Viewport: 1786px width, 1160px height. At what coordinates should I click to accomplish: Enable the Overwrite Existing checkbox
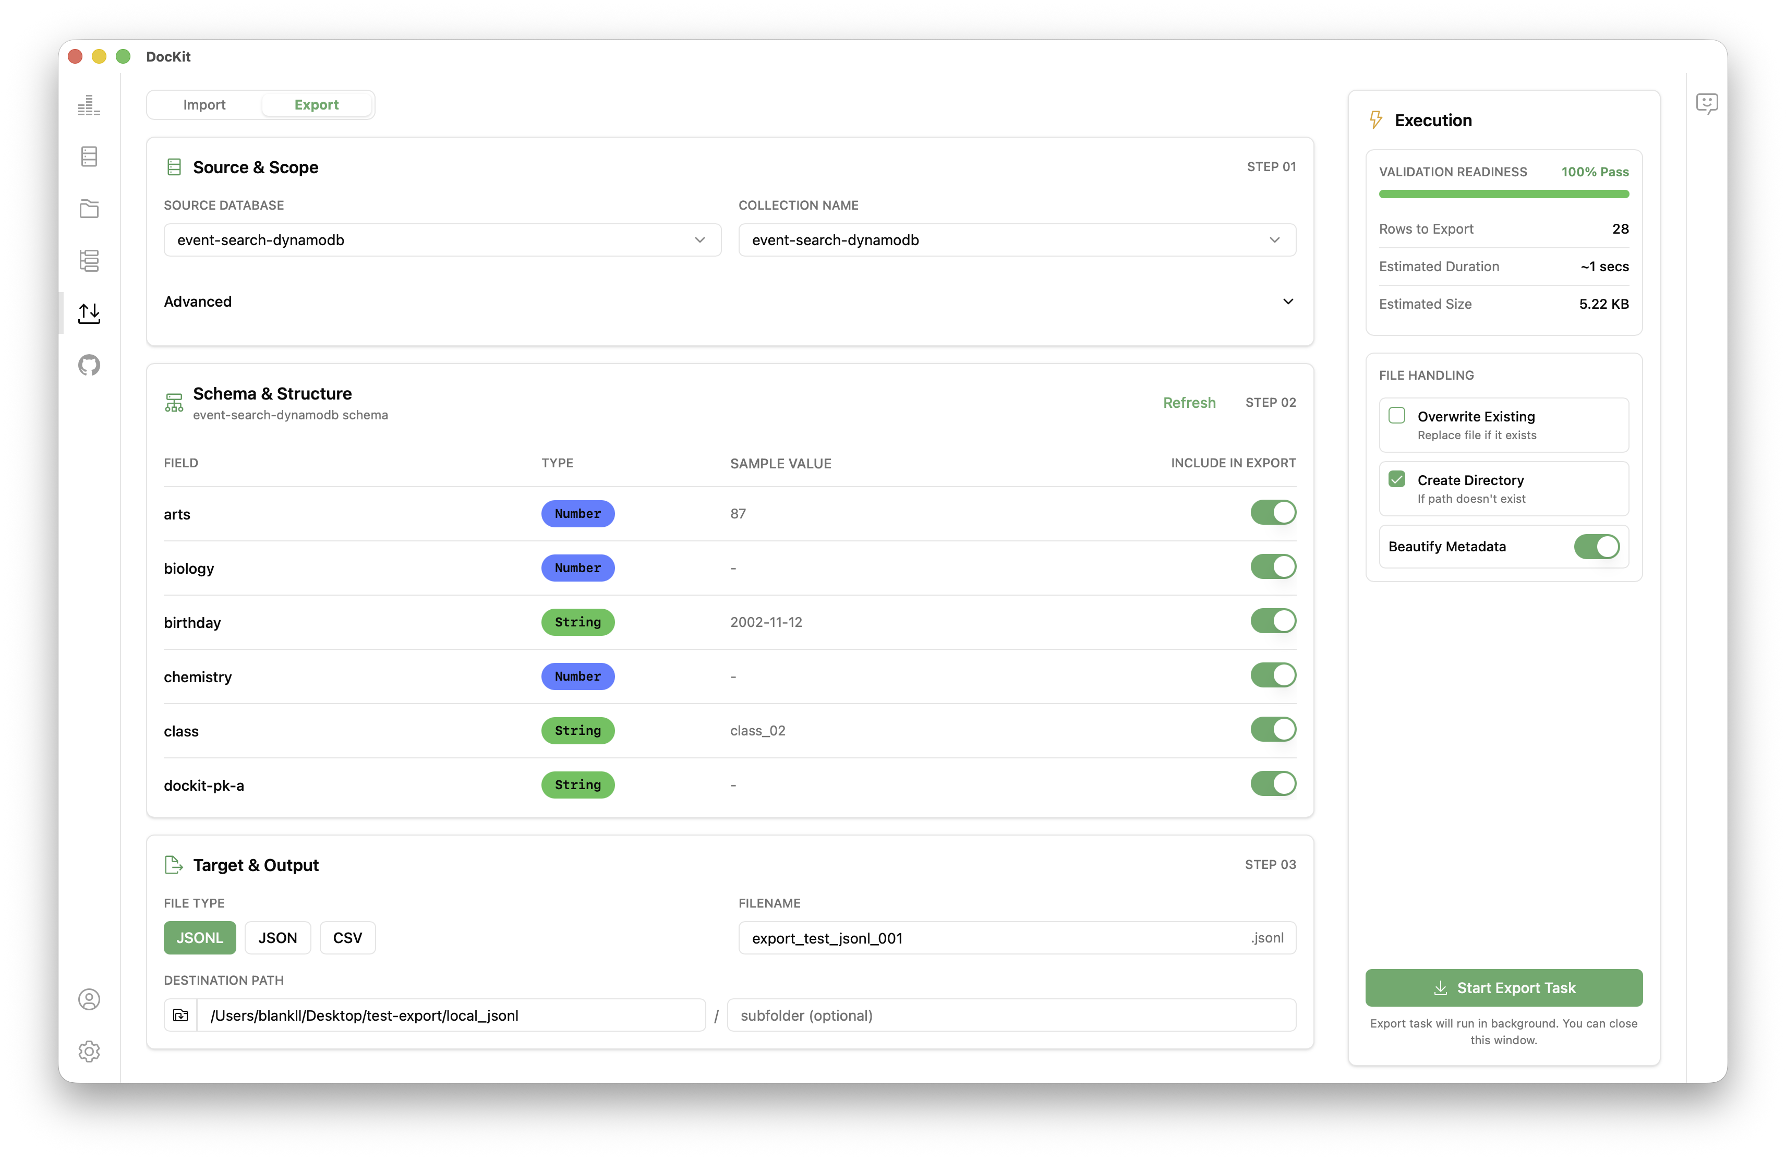(x=1397, y=415)
